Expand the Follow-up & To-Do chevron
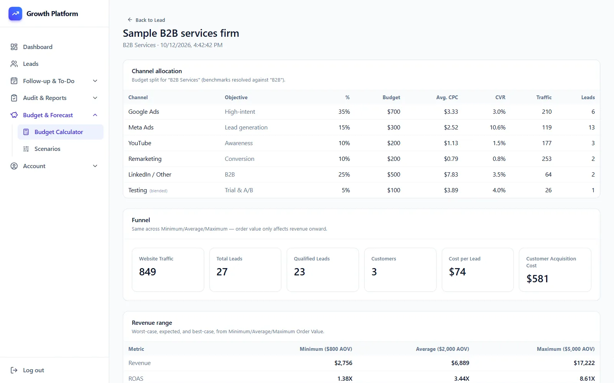Image resolution: width=614 pixels, height=383 pixels. [95, 81]
